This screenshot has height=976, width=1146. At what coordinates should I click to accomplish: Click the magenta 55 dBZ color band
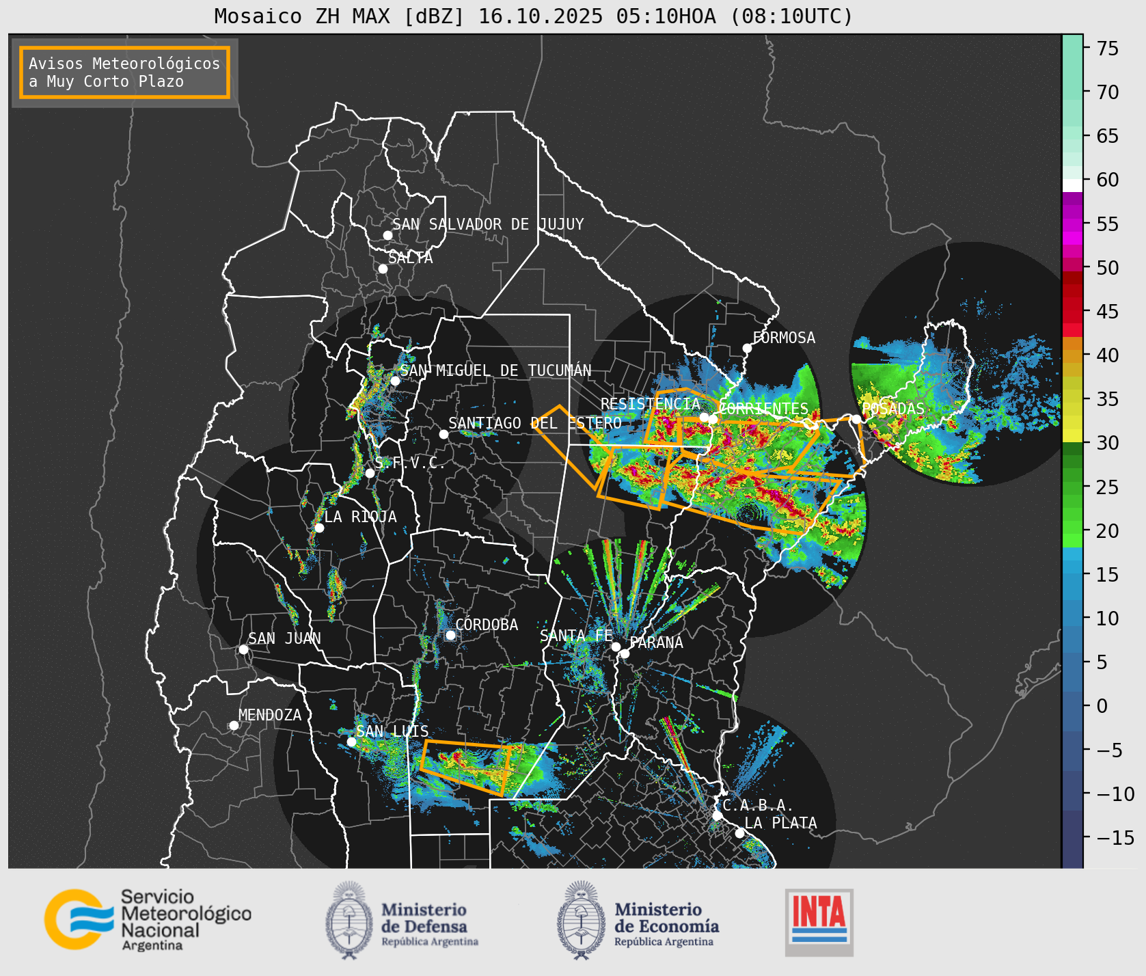point(1072,225)
